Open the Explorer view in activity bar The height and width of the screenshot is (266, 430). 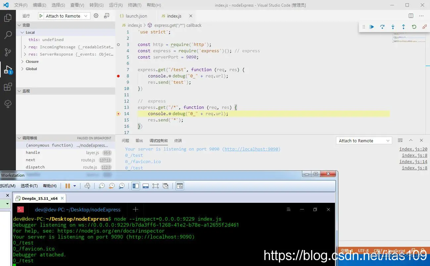click(x=8, y=18)
